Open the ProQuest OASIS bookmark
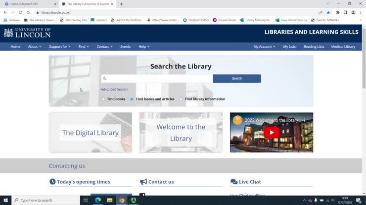This screenshot has width=366, height=205. coord(196,20)
